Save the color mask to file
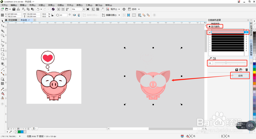 pyautogui.click(x=237, y=70)
